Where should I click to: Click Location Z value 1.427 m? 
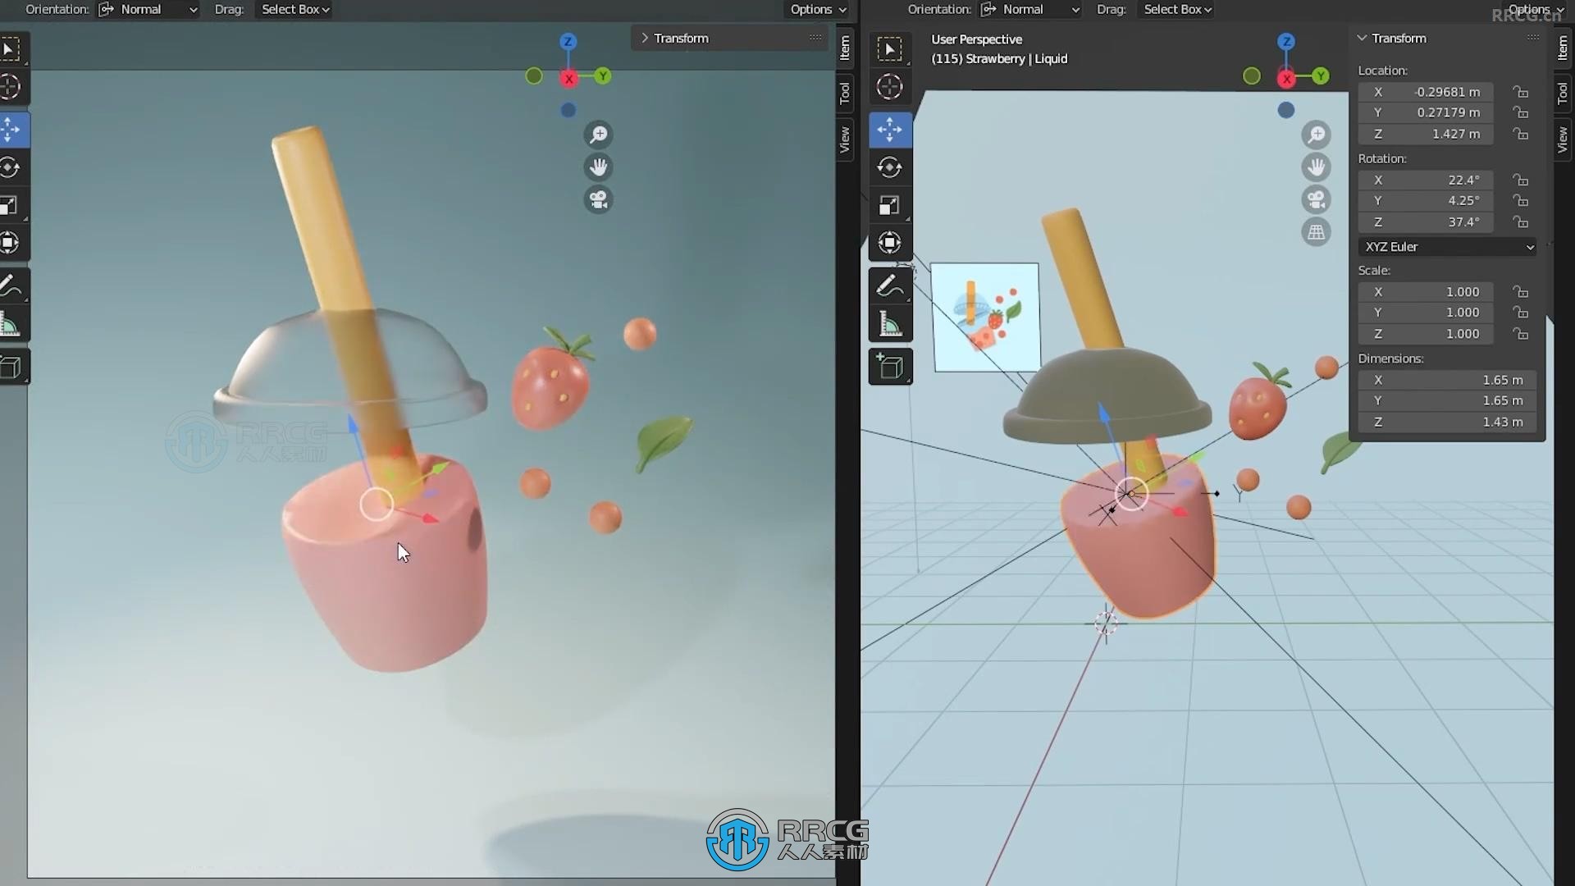[1426, 134]
